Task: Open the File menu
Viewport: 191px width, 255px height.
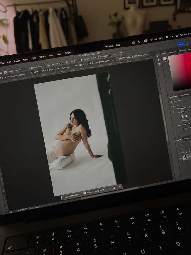Action: pyautogui.click(x=2, y=63)
